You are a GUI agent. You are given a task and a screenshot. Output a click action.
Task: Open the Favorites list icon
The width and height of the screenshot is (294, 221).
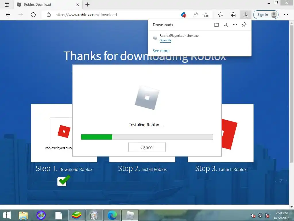[x=220, y=15]
